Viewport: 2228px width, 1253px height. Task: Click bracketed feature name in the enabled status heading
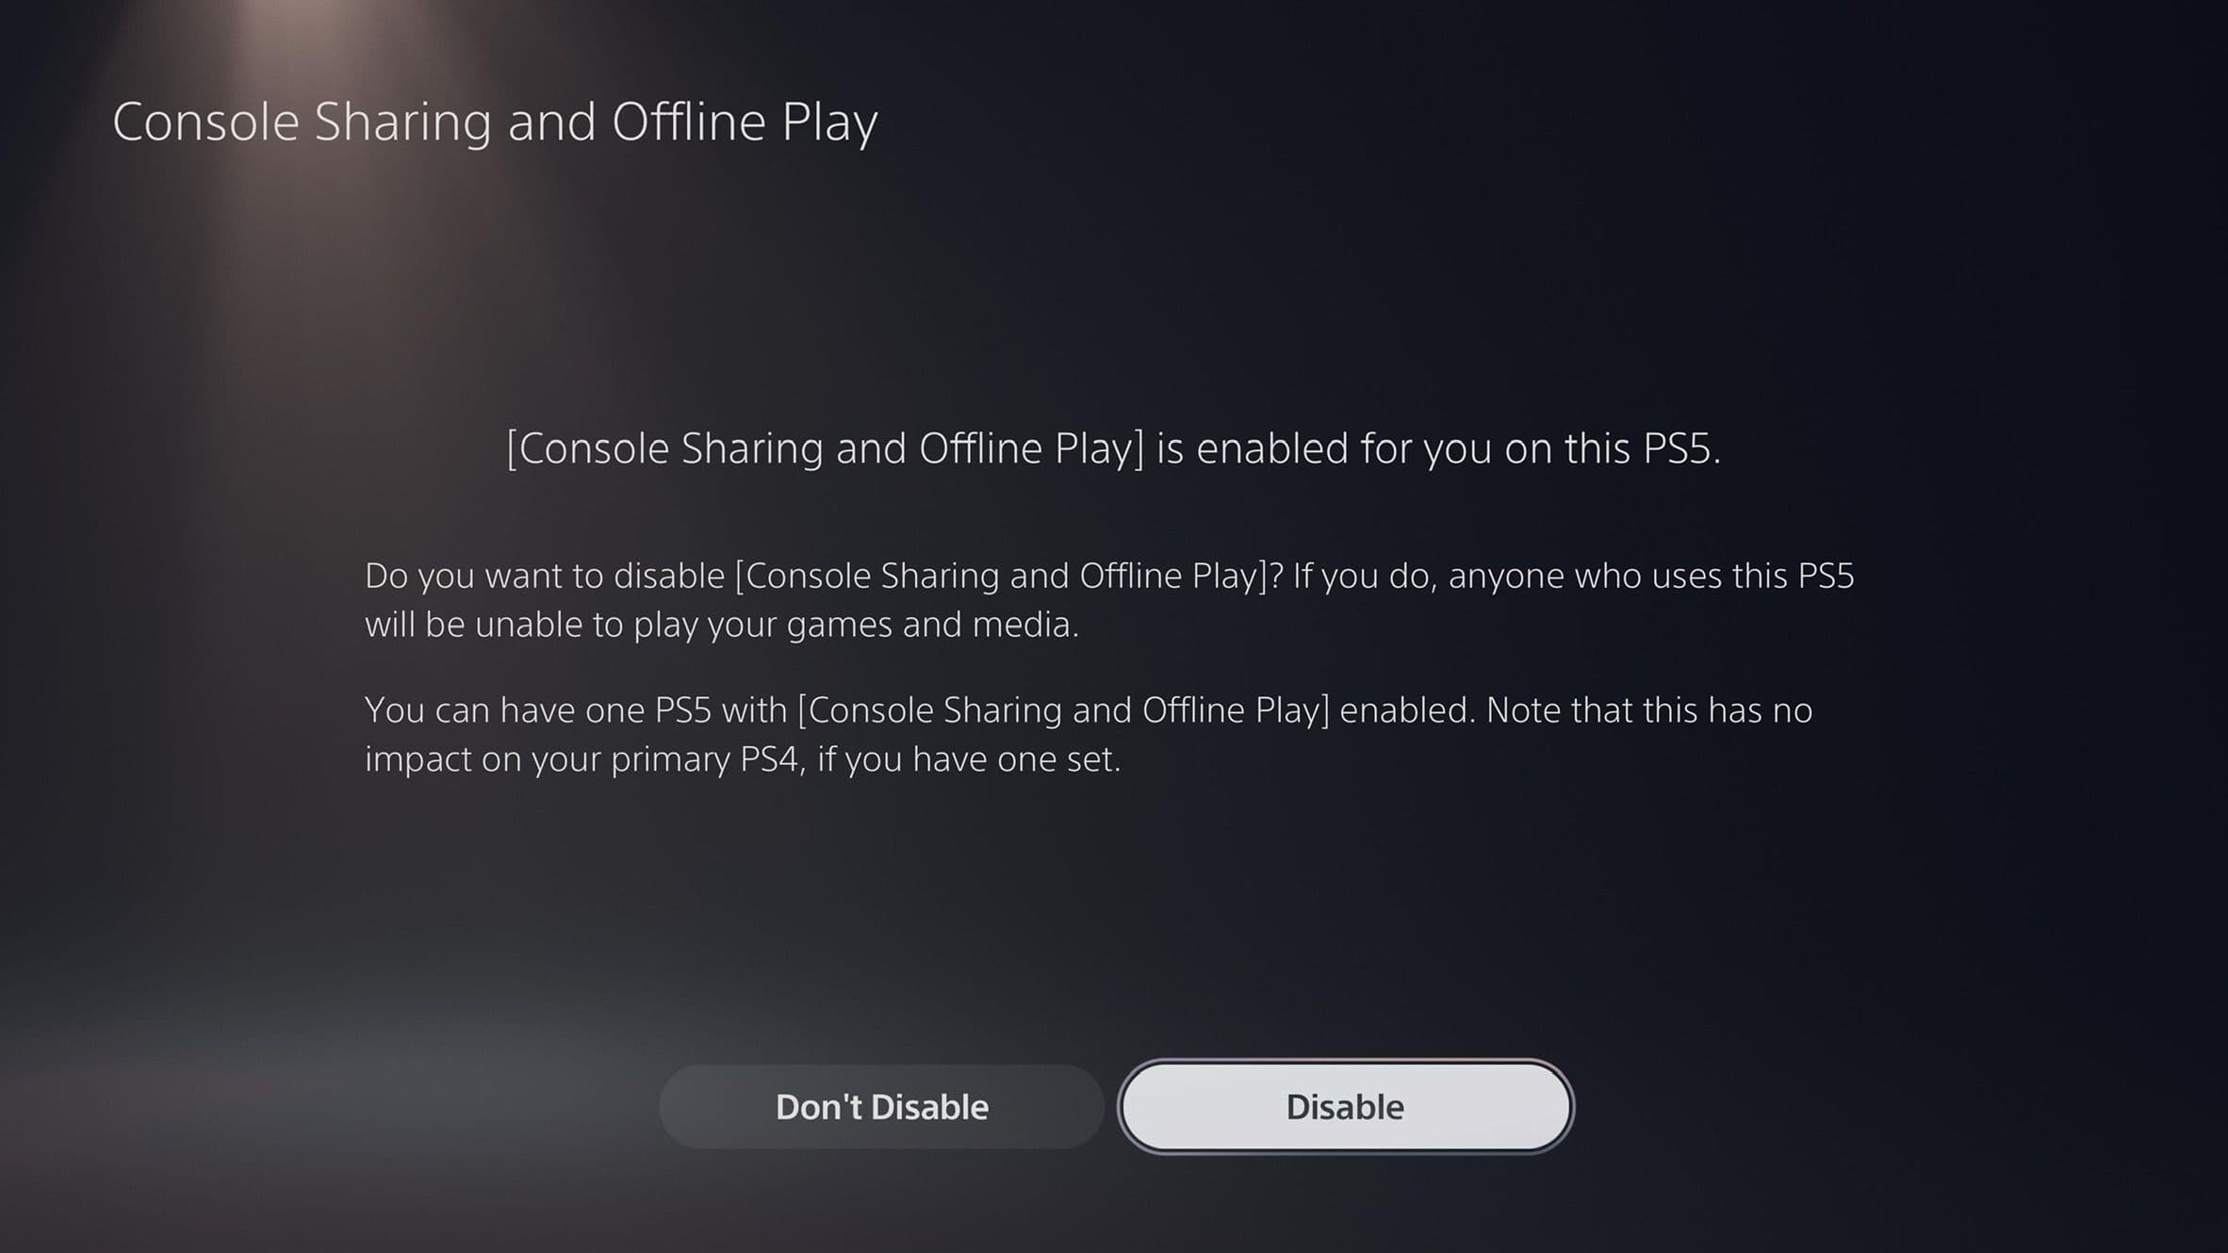(x=826, y=448)
